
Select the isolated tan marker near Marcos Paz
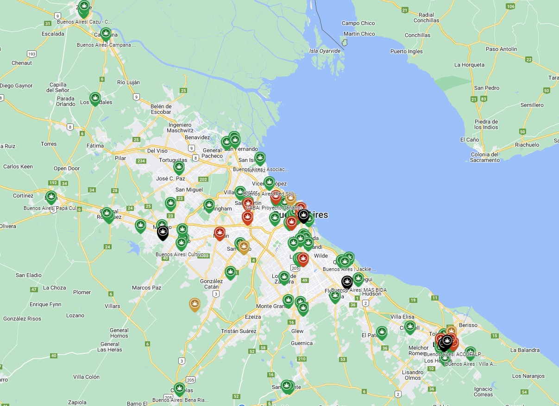pyautogui.click(x=195, y=304)
